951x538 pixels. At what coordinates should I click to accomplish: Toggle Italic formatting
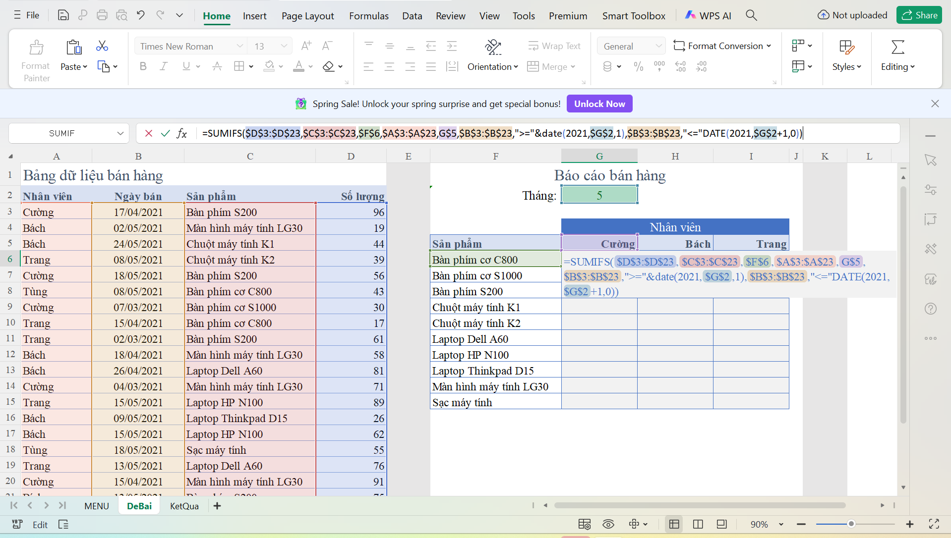(164, 66)
